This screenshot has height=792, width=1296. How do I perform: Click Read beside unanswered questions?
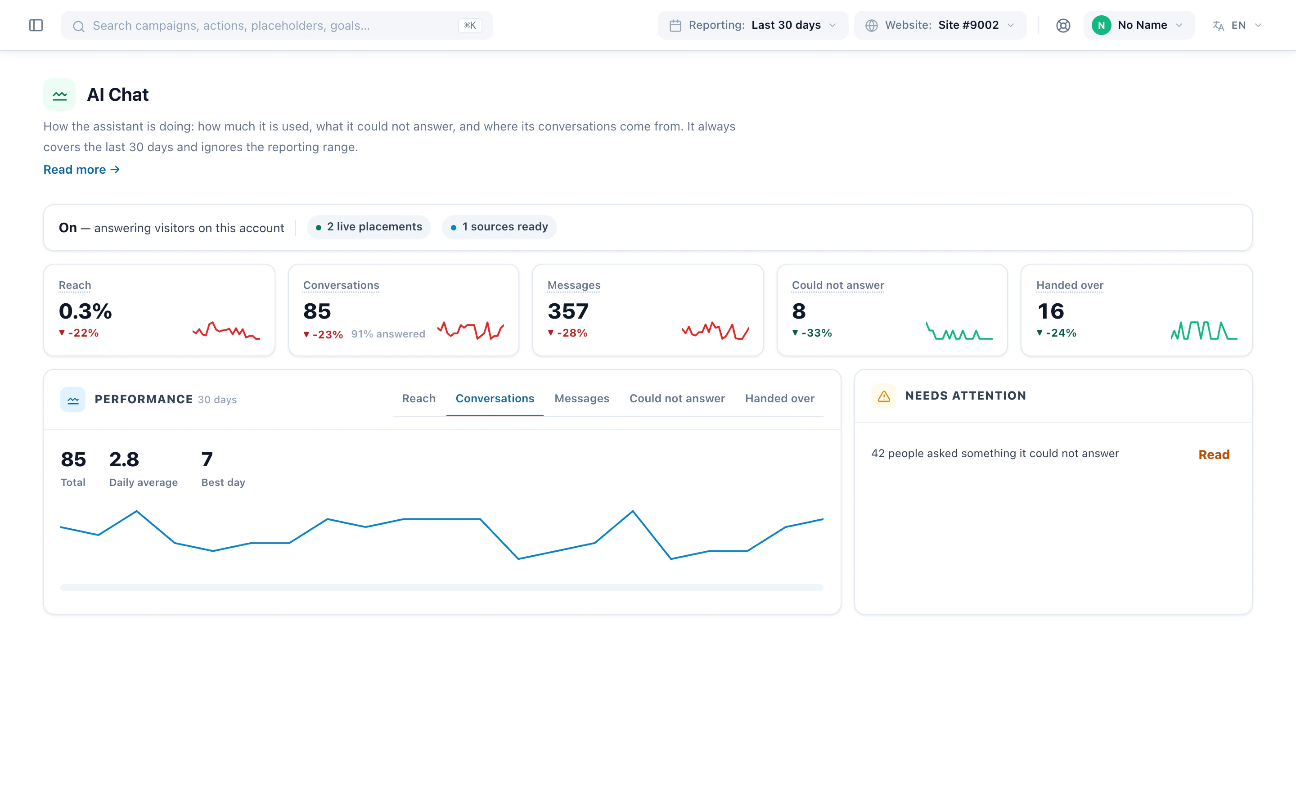point(1214,454)
